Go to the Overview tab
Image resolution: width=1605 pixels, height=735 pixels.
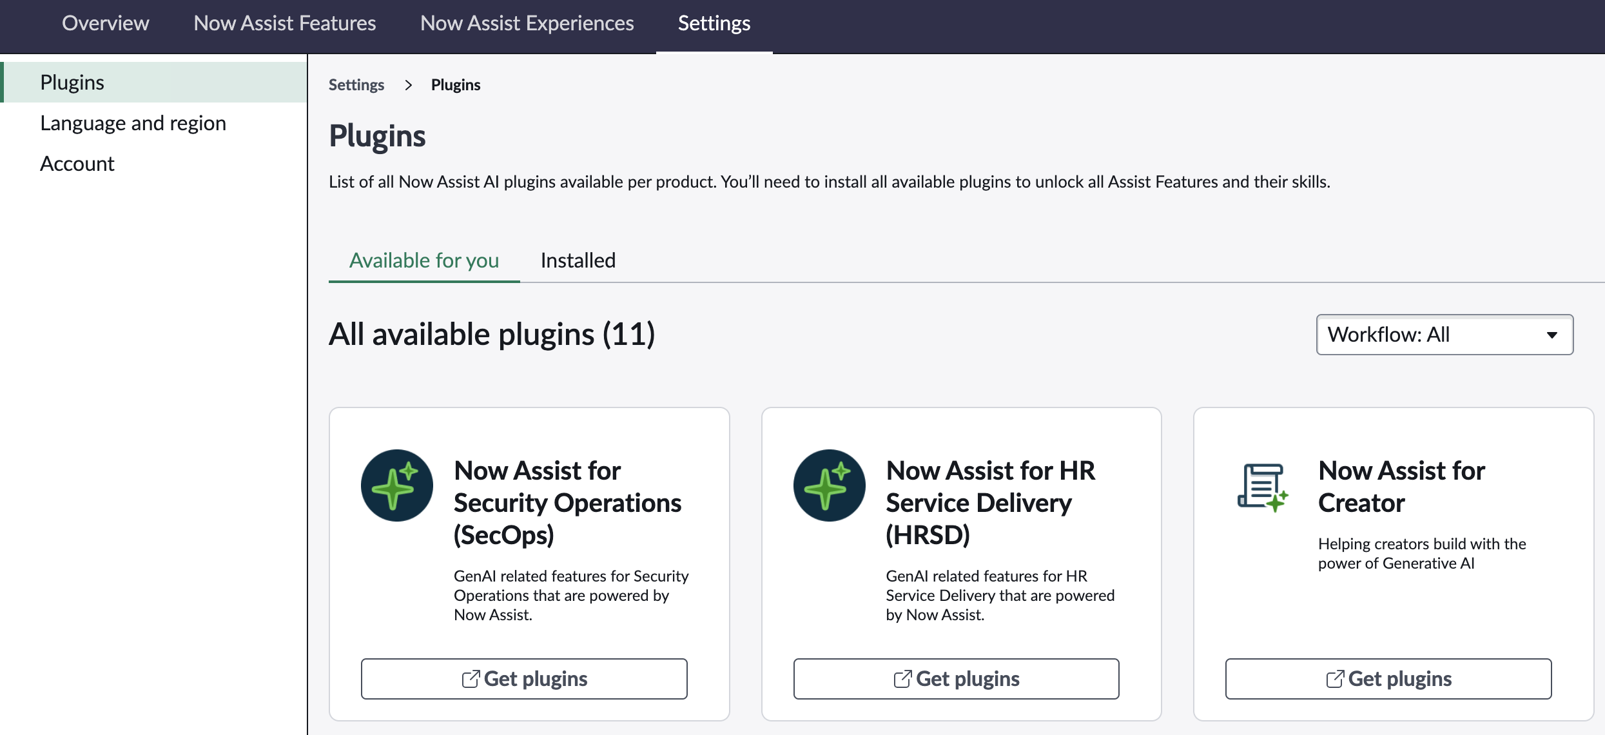106,23
